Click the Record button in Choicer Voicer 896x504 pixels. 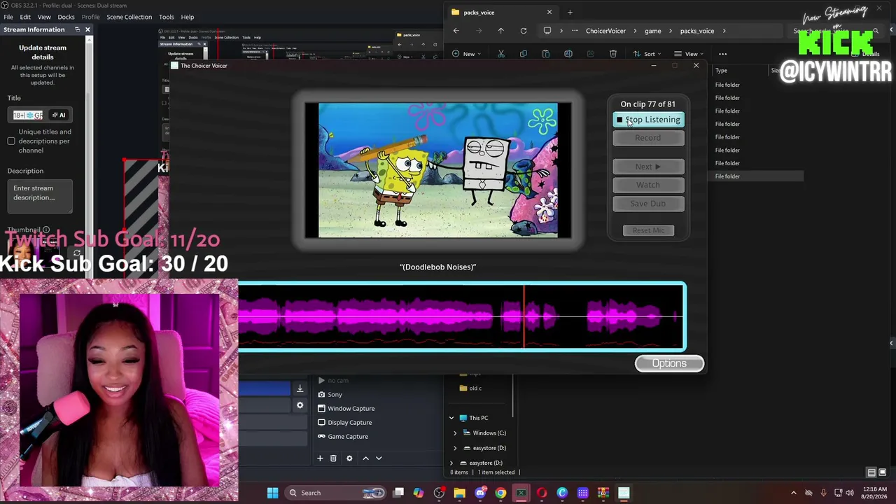pyautogui.click(x=648, y=138)
